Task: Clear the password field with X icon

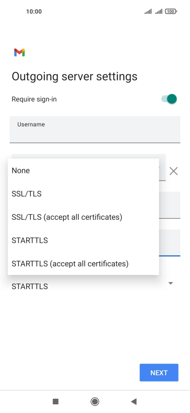Action: pos(173,171)
